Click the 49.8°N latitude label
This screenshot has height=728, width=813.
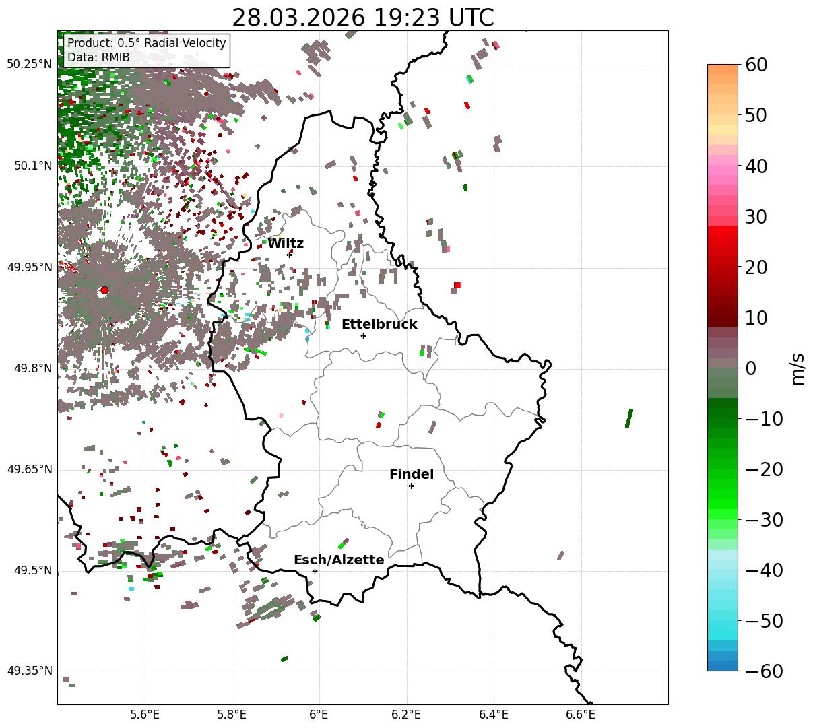click(x=32, y=368)
